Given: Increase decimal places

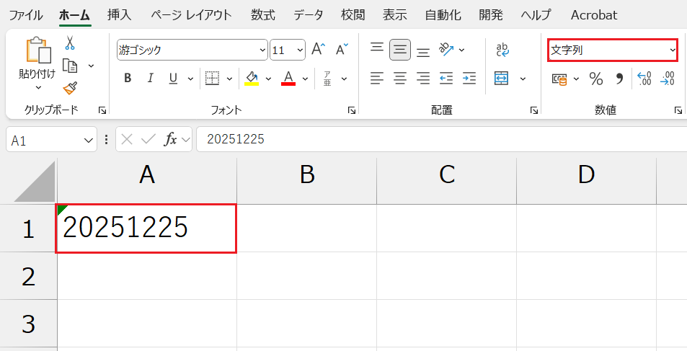Looking at the screenshot, I should pyautogui.click(x=644, y=79).
